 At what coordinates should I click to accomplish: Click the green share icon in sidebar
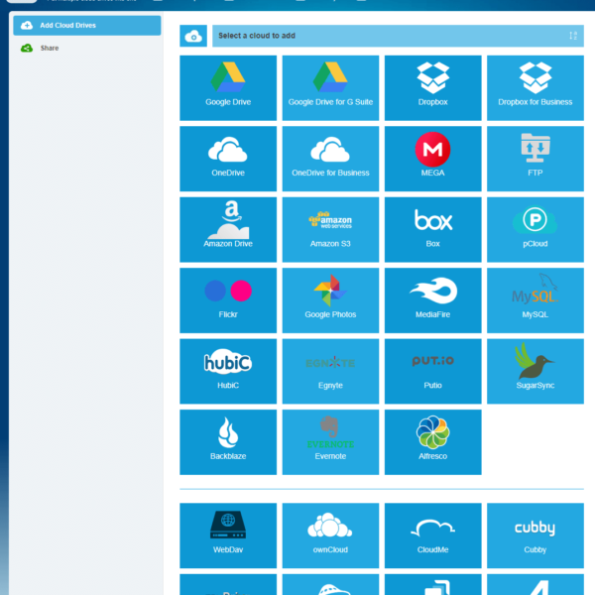[x=27, y=49]
